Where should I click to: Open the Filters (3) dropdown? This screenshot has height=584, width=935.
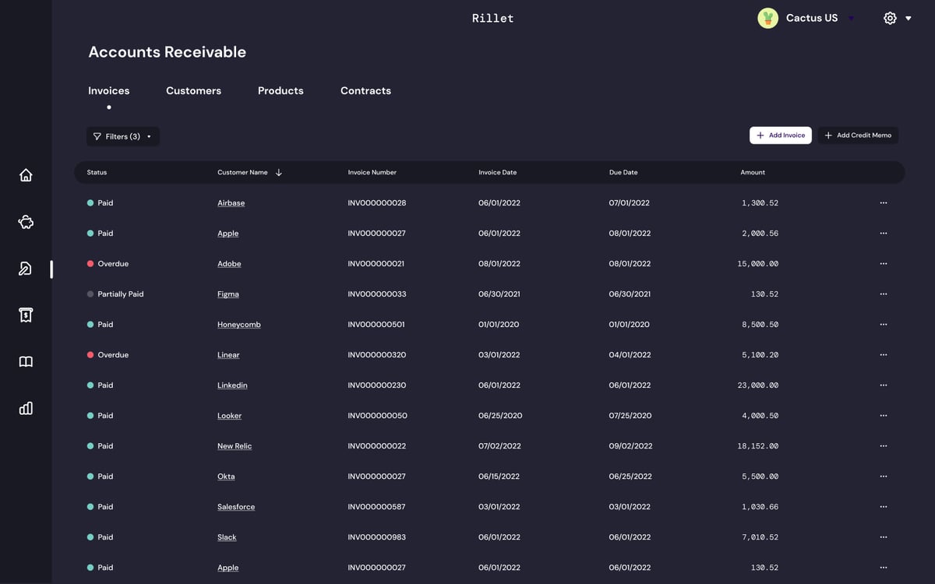123,136
